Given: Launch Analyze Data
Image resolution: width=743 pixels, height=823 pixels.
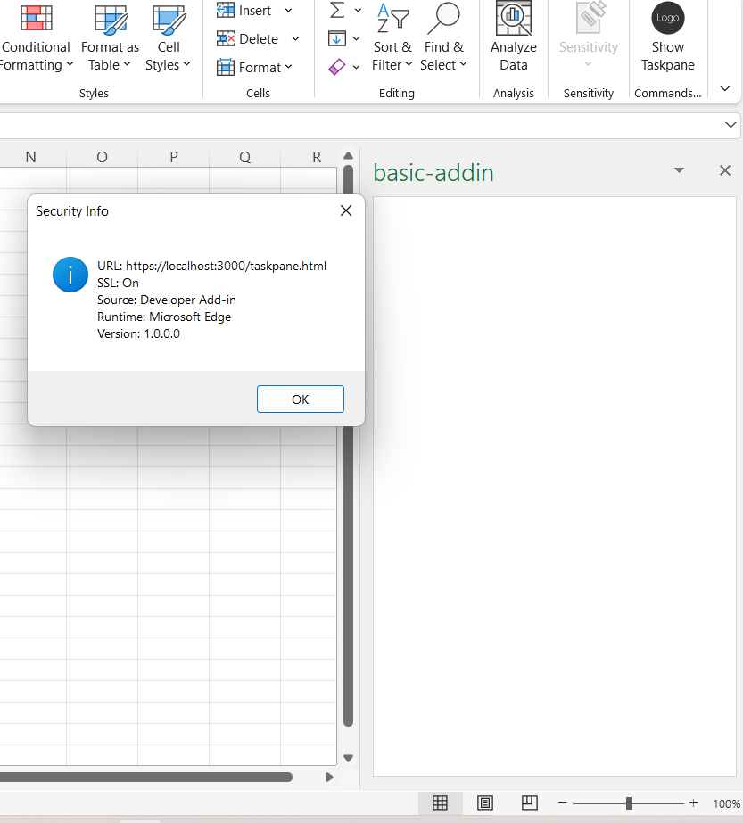Looking at the screenshot, I should [x=513, y=40].
